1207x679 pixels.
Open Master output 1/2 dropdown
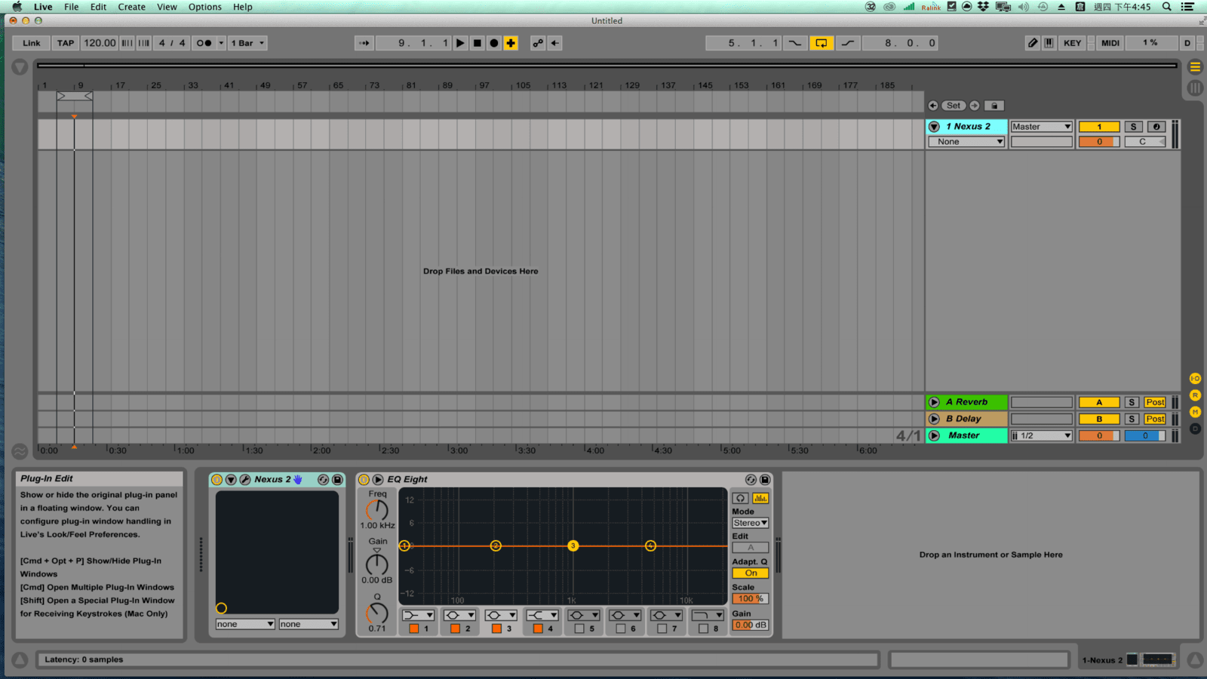[1041, 436]
